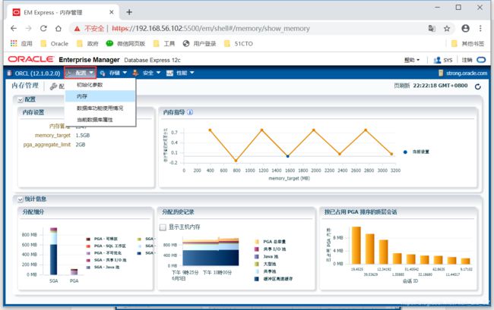This screenshot has width=494, height=310.
Task: Go to browser home icon
Action: tap(59, 29)
